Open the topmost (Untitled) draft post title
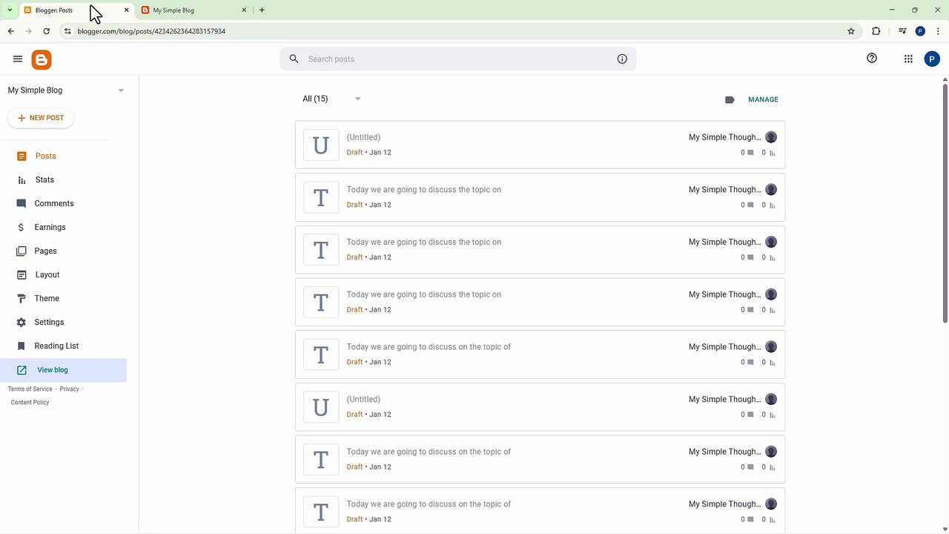This screenshot has height=534, width=949. click(363, 137)
